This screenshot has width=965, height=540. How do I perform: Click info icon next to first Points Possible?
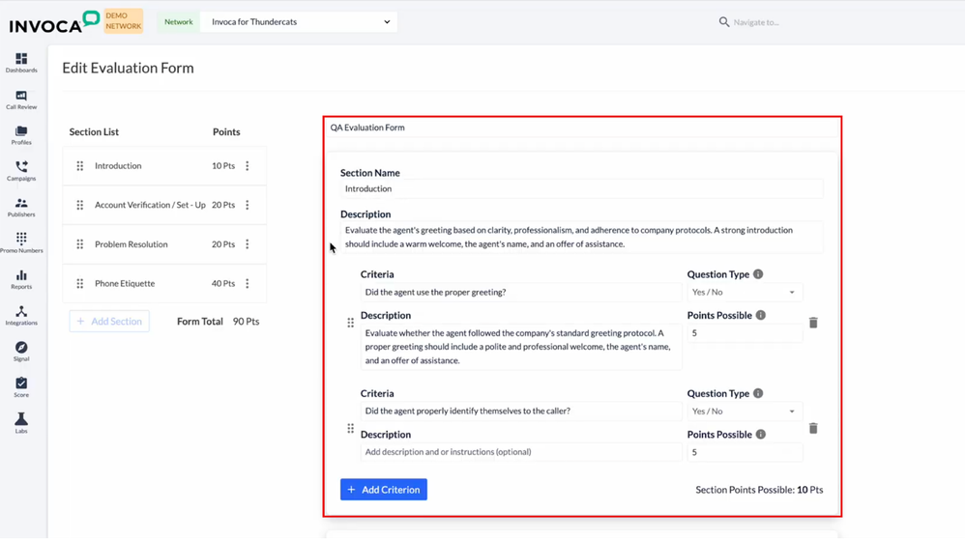pyautogui.click(x=761, y=316)
